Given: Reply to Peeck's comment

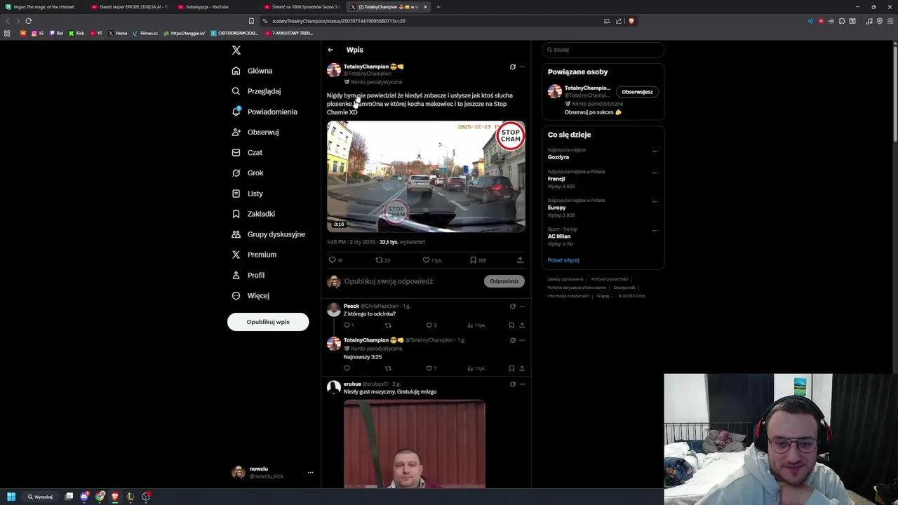Looking at the screenshot, I should click(x=347, y=325).
